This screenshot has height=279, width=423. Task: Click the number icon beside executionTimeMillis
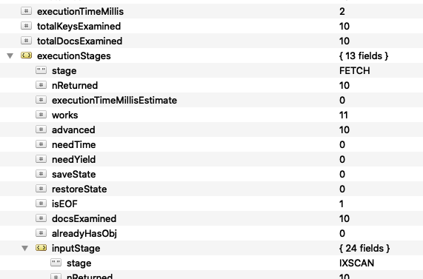click(26, 11)
